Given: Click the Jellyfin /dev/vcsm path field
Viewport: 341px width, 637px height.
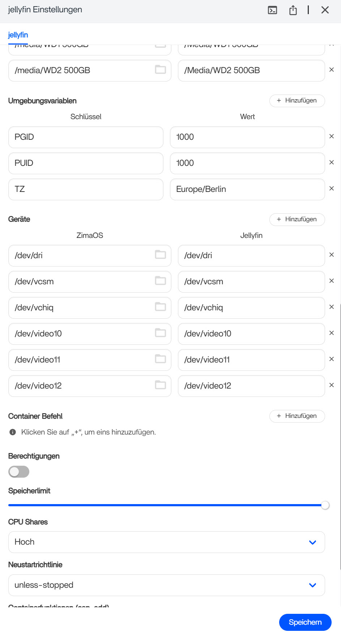Looking at the screenshot, I should [x=251, y=282].
